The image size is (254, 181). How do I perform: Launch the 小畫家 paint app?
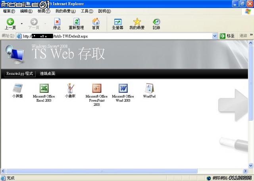coord(70,91)
